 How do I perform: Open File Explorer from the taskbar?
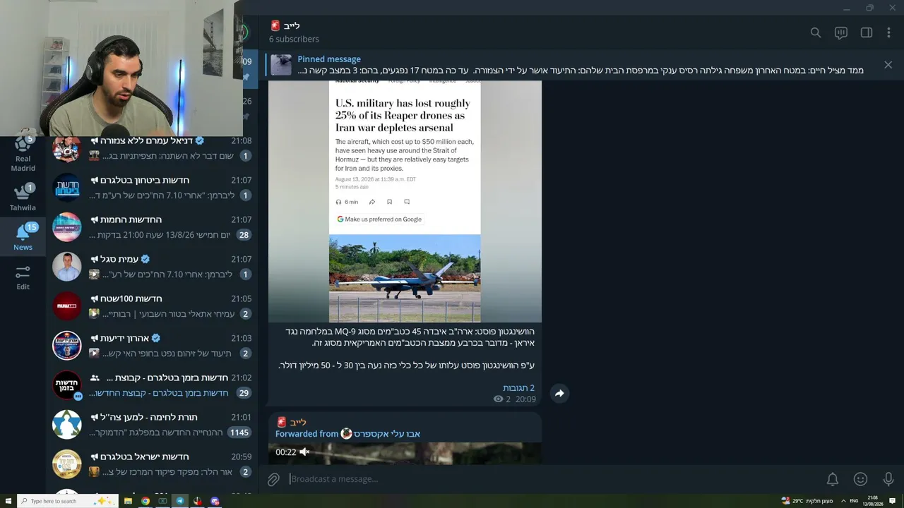pyautogui.click(x=128, y=501)
